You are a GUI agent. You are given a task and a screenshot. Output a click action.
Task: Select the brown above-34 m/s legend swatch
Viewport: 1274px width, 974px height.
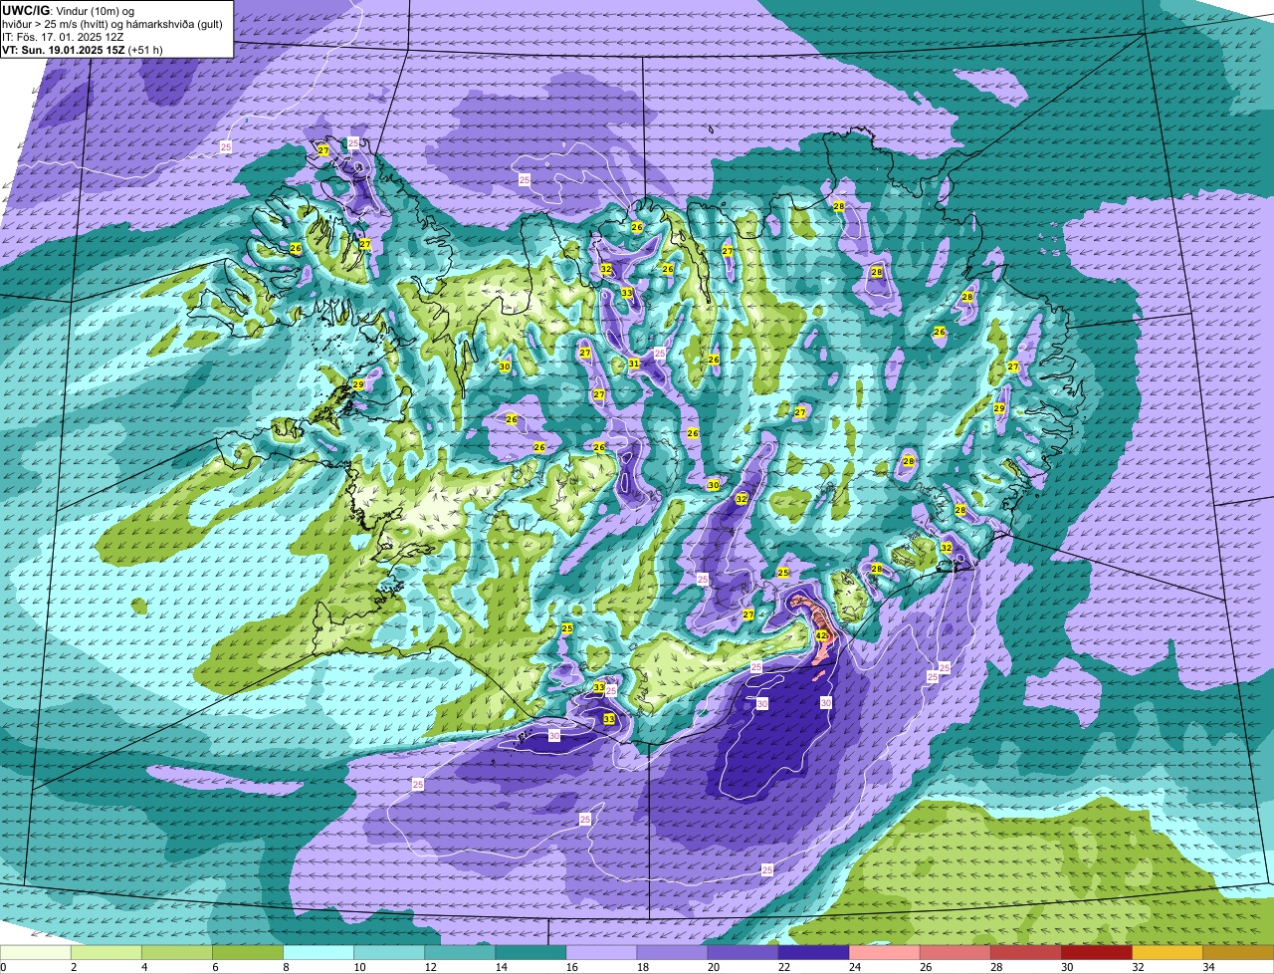[1238, 952]
